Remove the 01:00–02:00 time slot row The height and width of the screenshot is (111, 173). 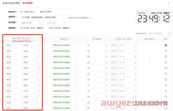(x=166, y=51)
